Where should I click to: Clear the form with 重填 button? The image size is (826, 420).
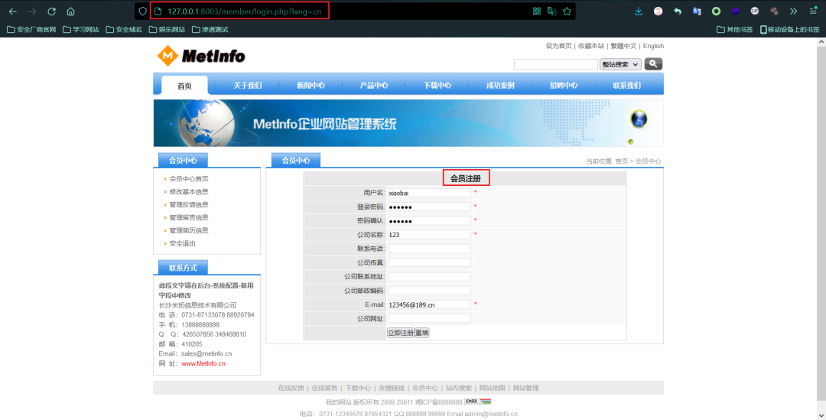click(x=422, y=333)
